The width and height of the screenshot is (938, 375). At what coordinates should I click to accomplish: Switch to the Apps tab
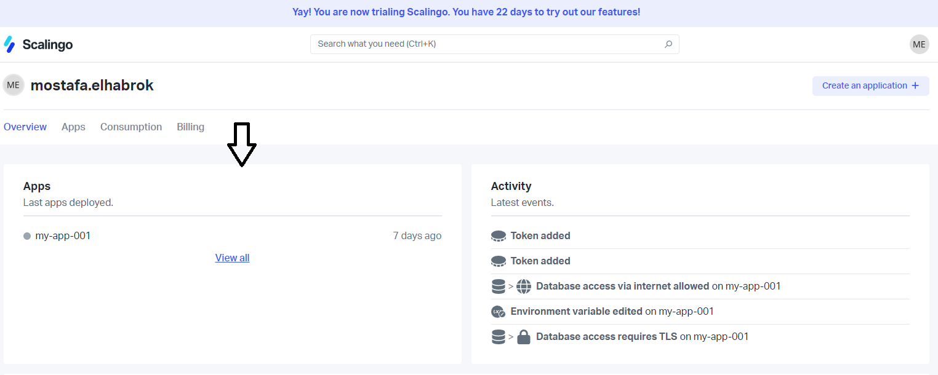coord(73,127)
